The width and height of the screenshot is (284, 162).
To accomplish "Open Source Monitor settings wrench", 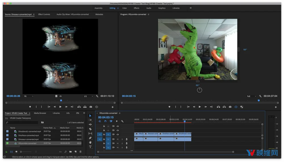I will tap(97, 96).
